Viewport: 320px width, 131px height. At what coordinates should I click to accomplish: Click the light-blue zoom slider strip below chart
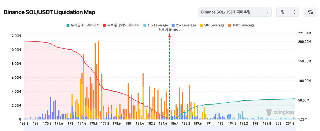point(160,128)
